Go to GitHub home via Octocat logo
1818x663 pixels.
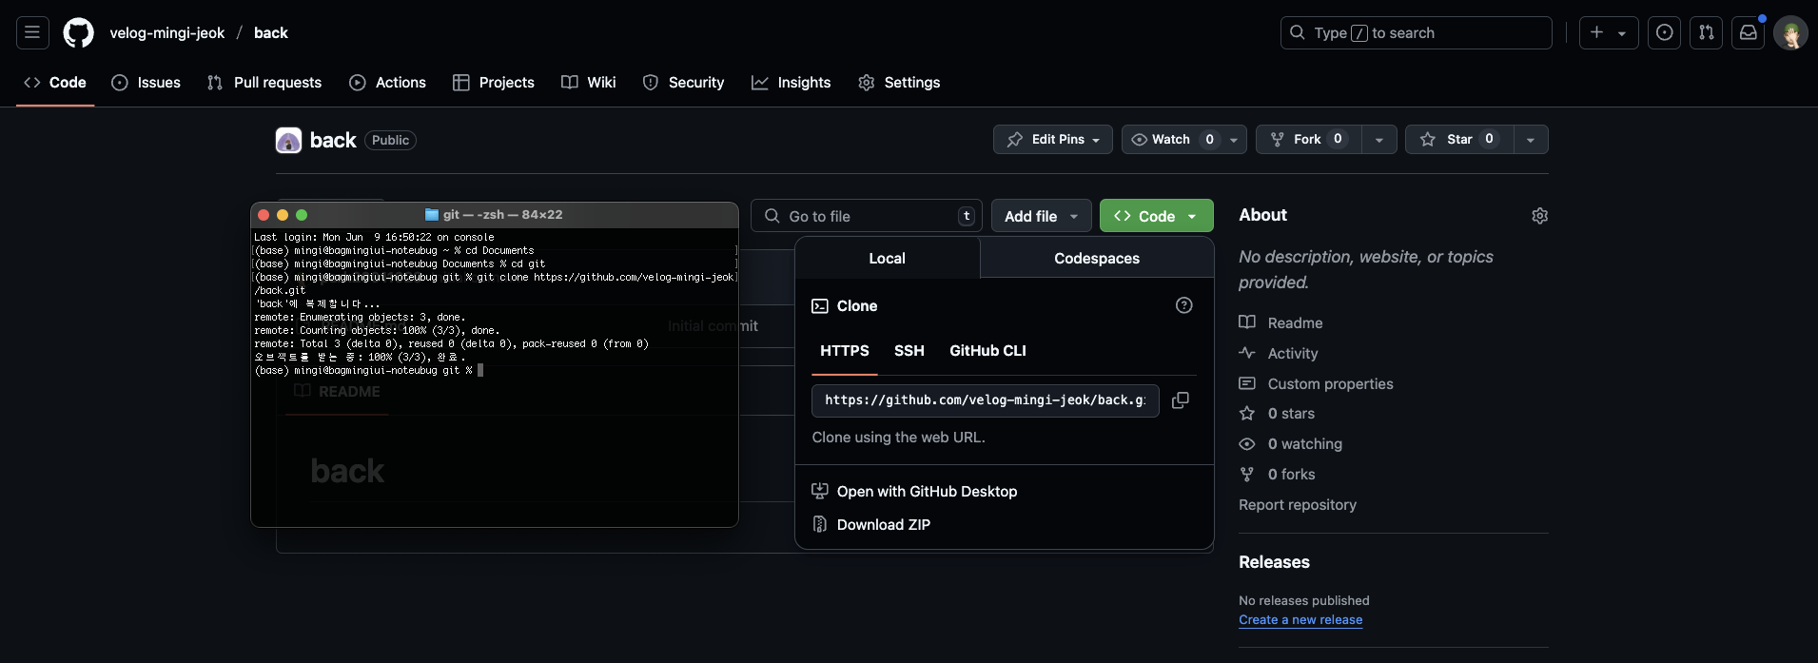(x=78, y=32)
